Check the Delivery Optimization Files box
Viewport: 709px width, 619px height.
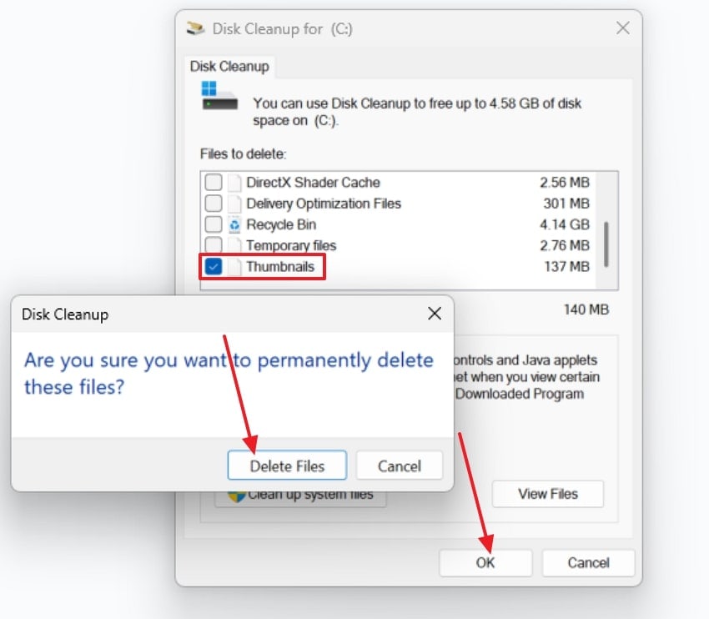point(214,204)
